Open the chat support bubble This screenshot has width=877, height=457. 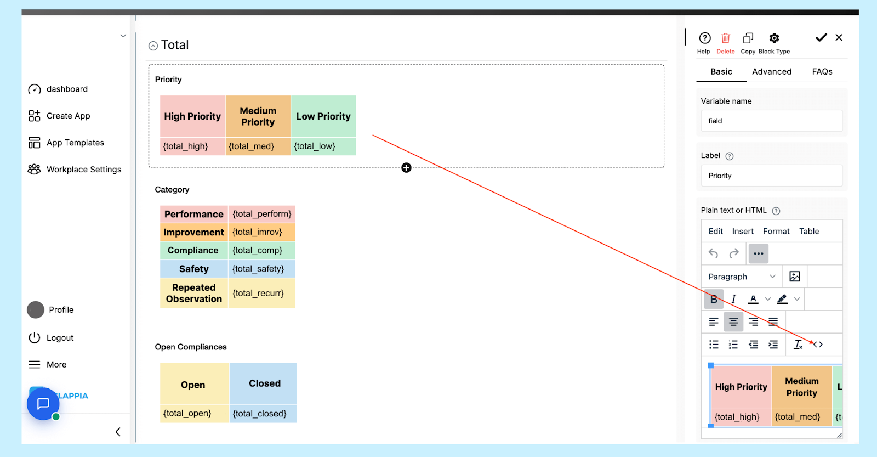click(43, 404)
